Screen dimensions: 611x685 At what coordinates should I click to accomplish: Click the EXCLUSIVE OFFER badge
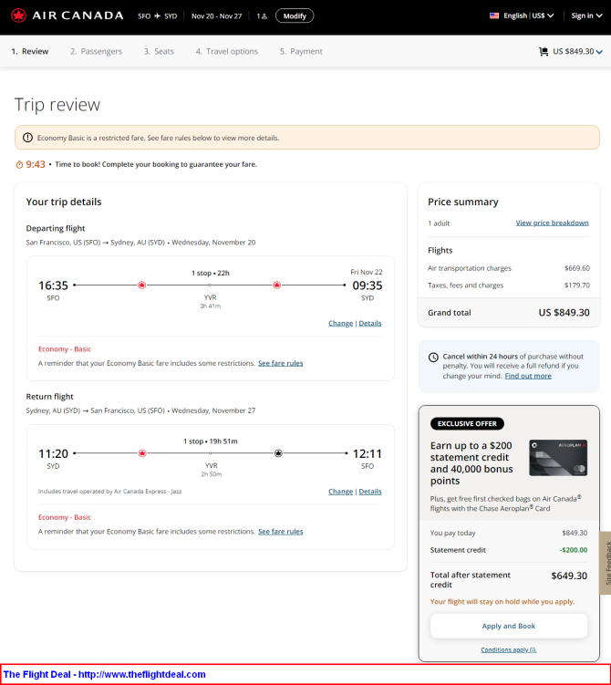(467, 424)
